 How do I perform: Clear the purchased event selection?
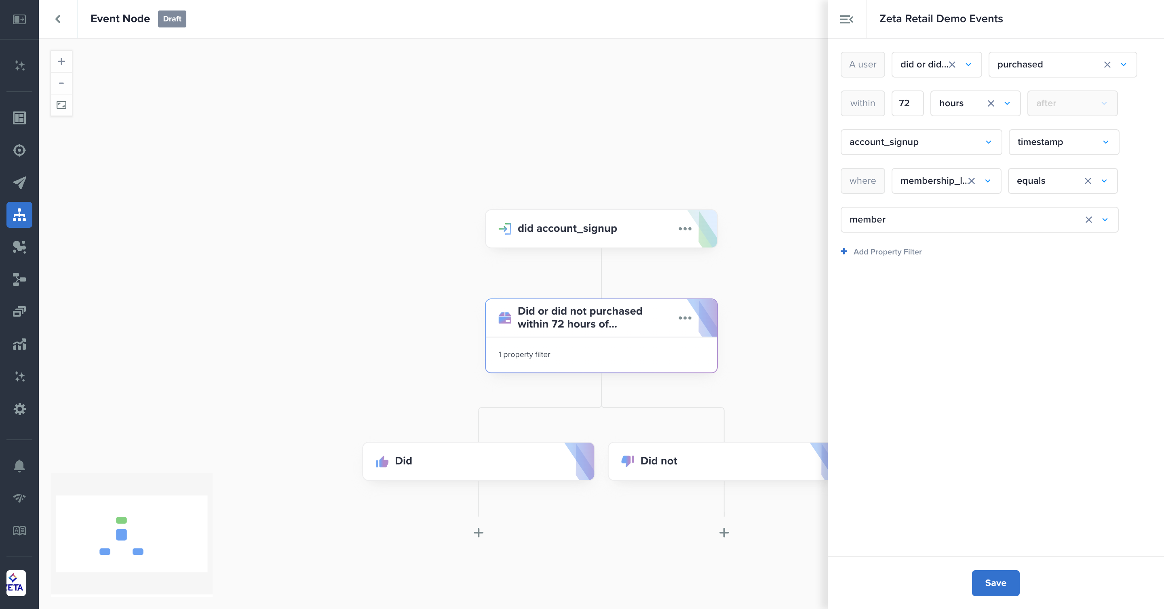pos(1107,65)
